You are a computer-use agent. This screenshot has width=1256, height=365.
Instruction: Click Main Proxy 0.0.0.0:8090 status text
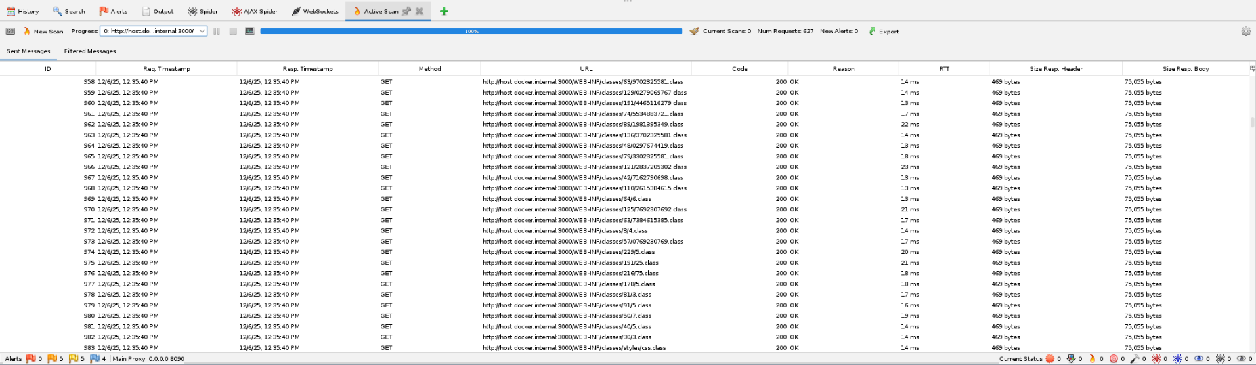click(x=148, y=359)
